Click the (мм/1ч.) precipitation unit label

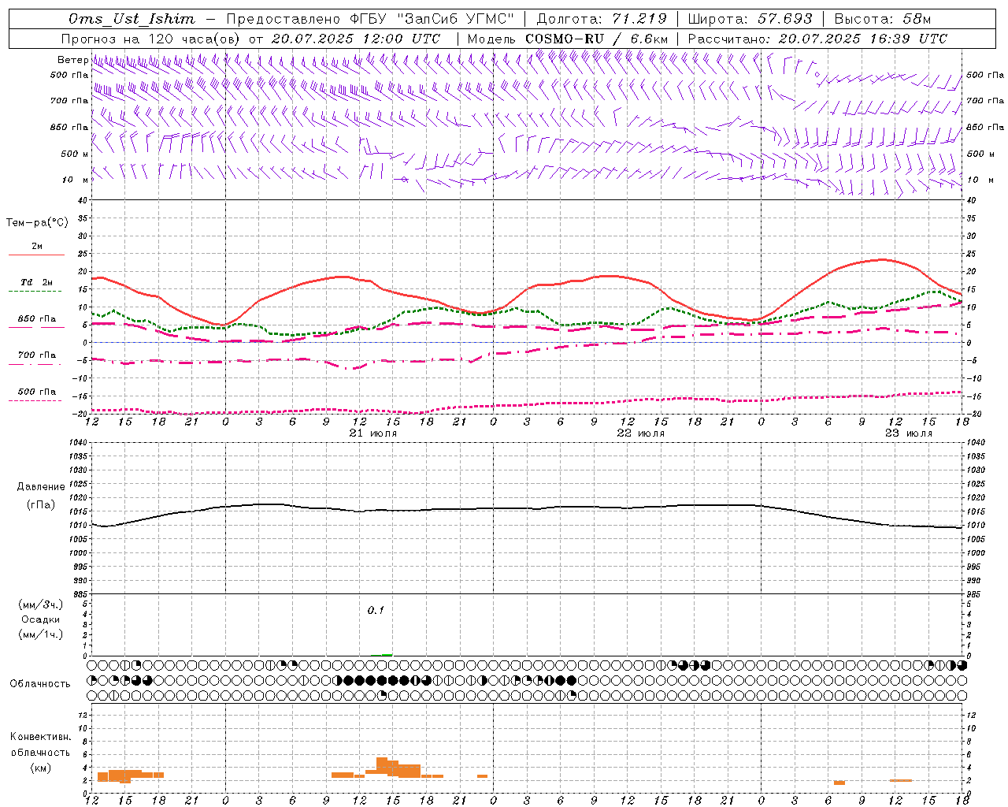pyautogui.click(x=41, y=634)
